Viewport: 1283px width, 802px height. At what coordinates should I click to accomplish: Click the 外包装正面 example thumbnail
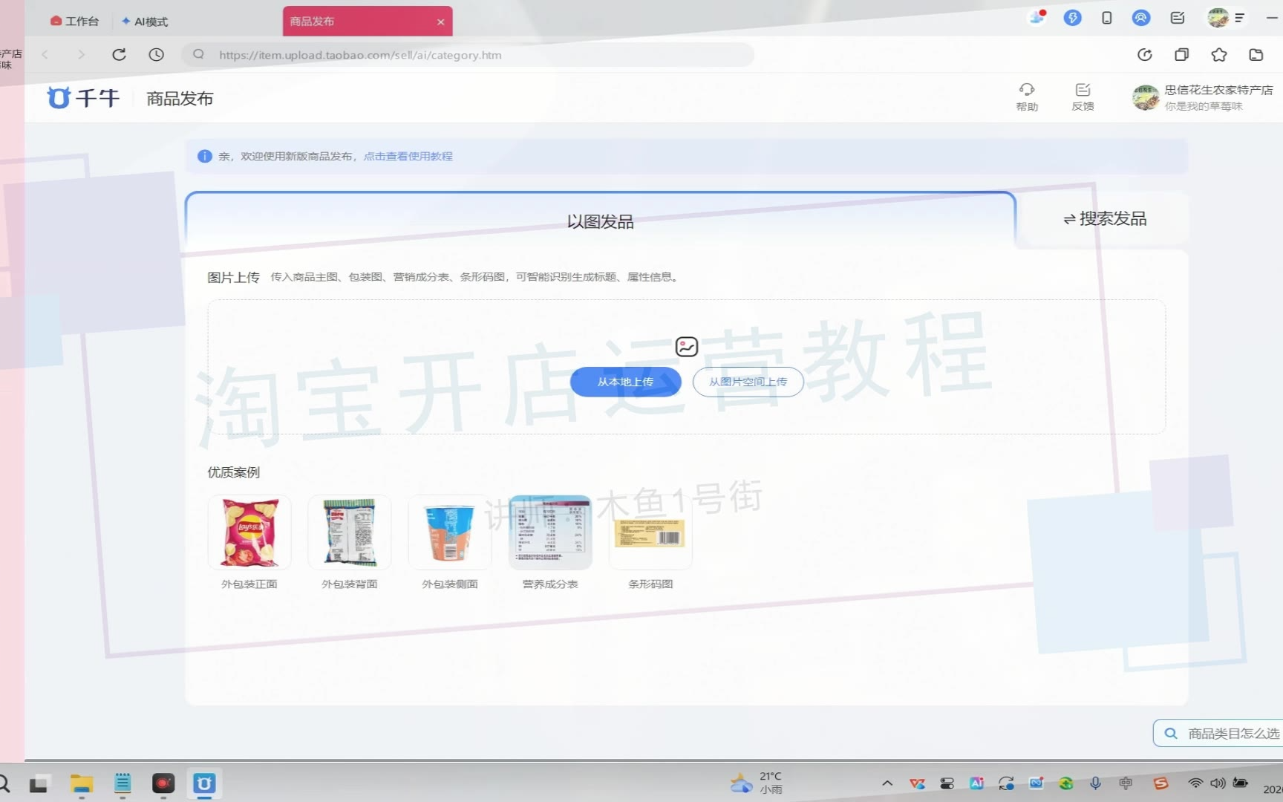[249, 532]
